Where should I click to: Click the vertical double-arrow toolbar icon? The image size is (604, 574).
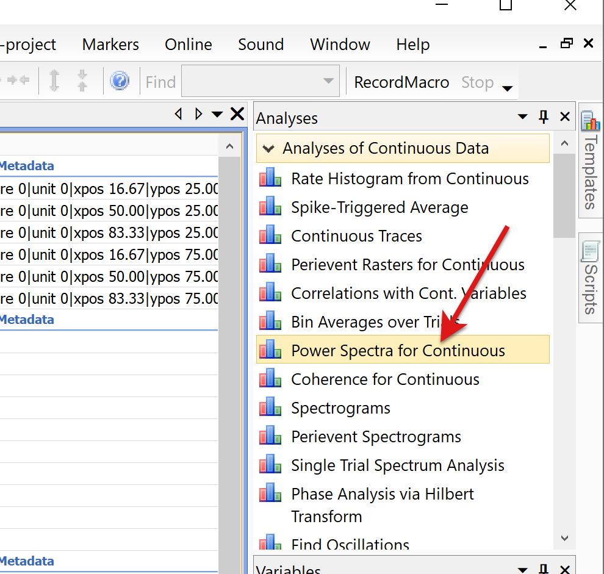tap(54, 81)
